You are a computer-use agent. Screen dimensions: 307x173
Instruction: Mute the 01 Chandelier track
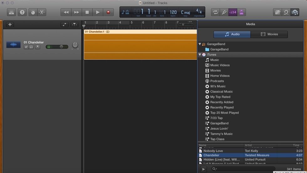coord(26,47)
